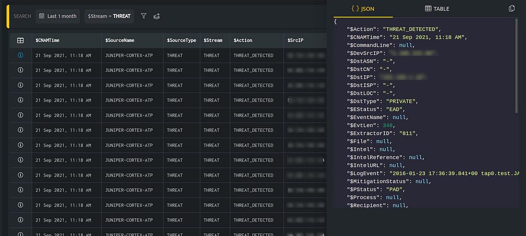Sort by the $SourceName column header
526x236 pixels.
coord(120,40)
